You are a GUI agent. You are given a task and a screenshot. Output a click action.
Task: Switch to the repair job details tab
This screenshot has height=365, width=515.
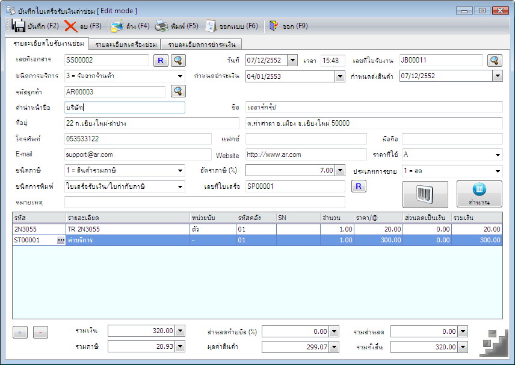point(48,44)
